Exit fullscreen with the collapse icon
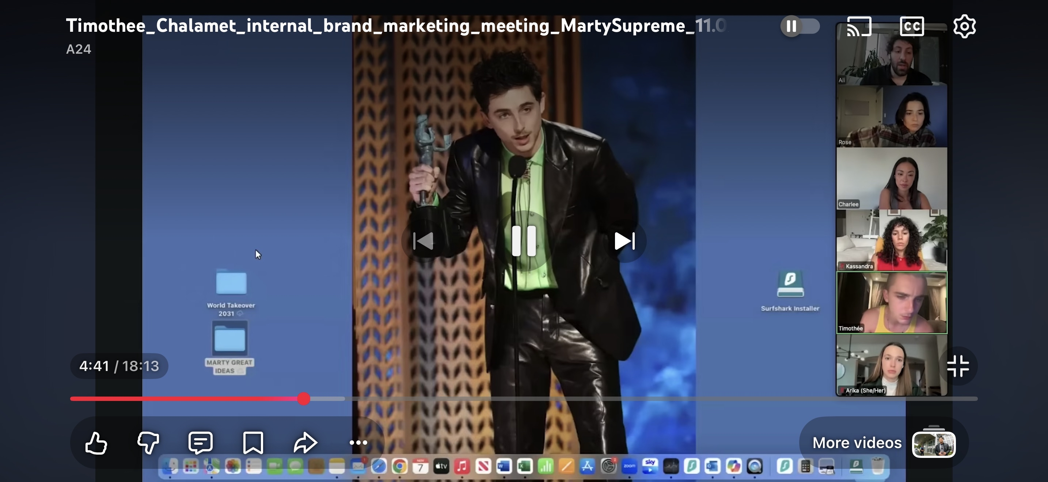1048x482 pixels. pos(958,366)
